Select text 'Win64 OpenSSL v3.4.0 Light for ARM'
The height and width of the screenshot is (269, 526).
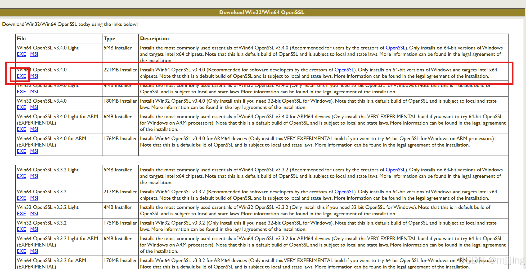click(x=57, y=117)
